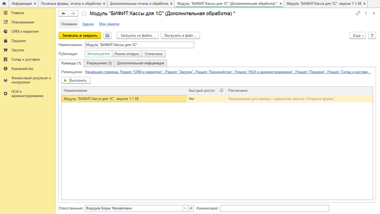Screen dimensions: 380x214
Task: Open Закупки cart icon in sidebar
Action: pos(6,50)
